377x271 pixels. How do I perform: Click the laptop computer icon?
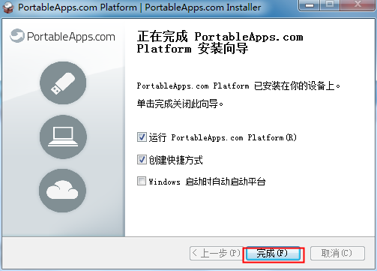coord(63,137)
